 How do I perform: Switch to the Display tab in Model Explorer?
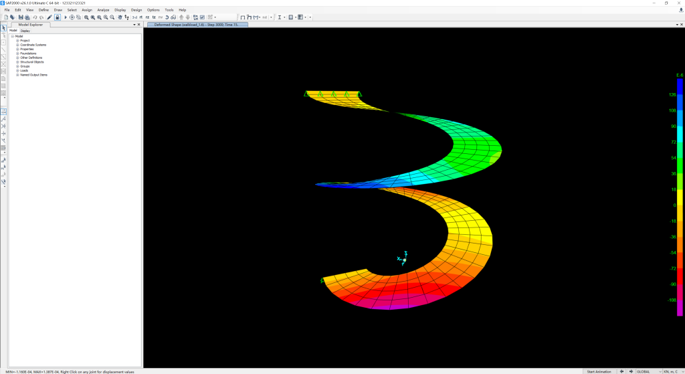[x=25, y=30]
